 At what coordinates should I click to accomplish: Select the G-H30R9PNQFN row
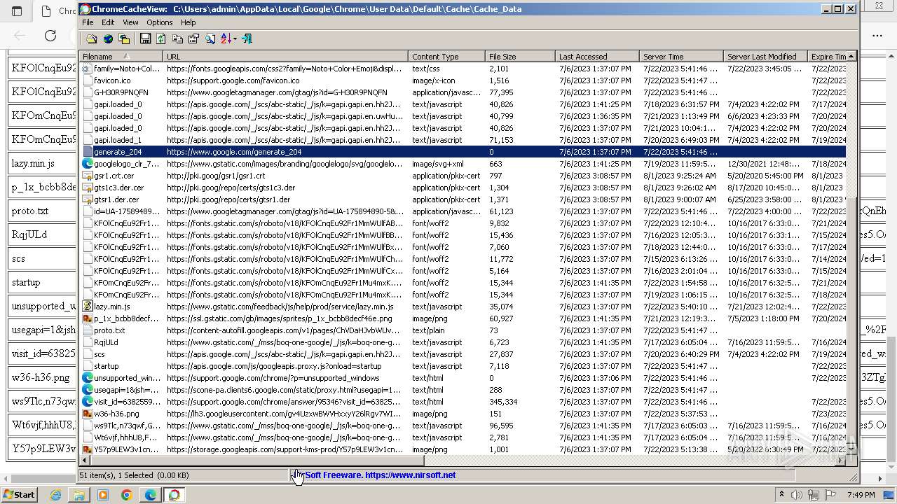463,92
